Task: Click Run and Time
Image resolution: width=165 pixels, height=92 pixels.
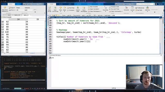Action: click(x=114, y=9)
